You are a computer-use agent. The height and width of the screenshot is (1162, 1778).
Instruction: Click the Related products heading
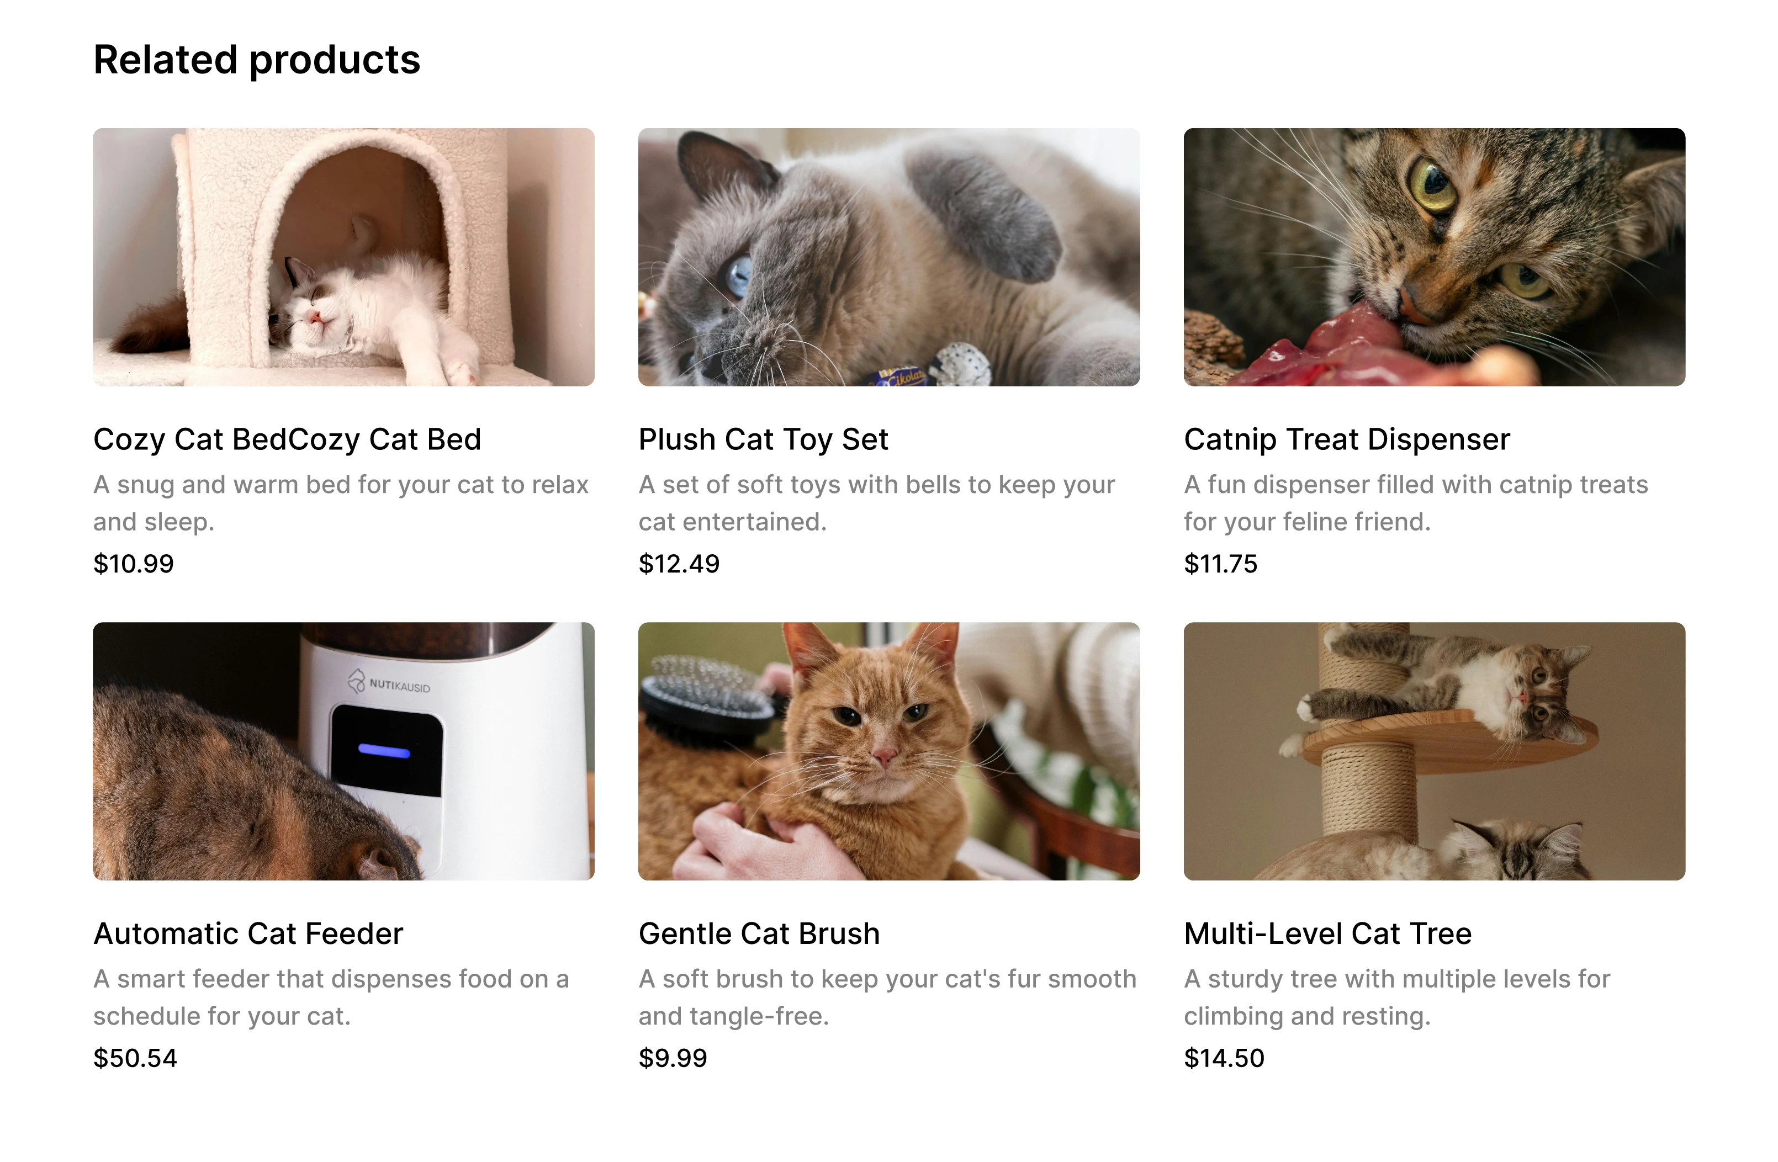(256, 60)
